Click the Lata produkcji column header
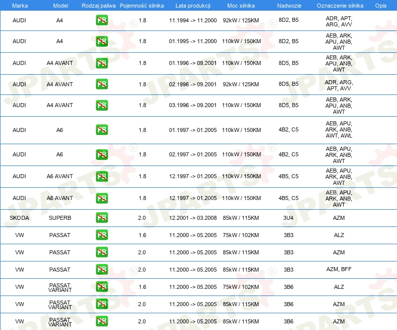Image resolution: width=397 pixels, height=330 pixels. tap(193, 6)
